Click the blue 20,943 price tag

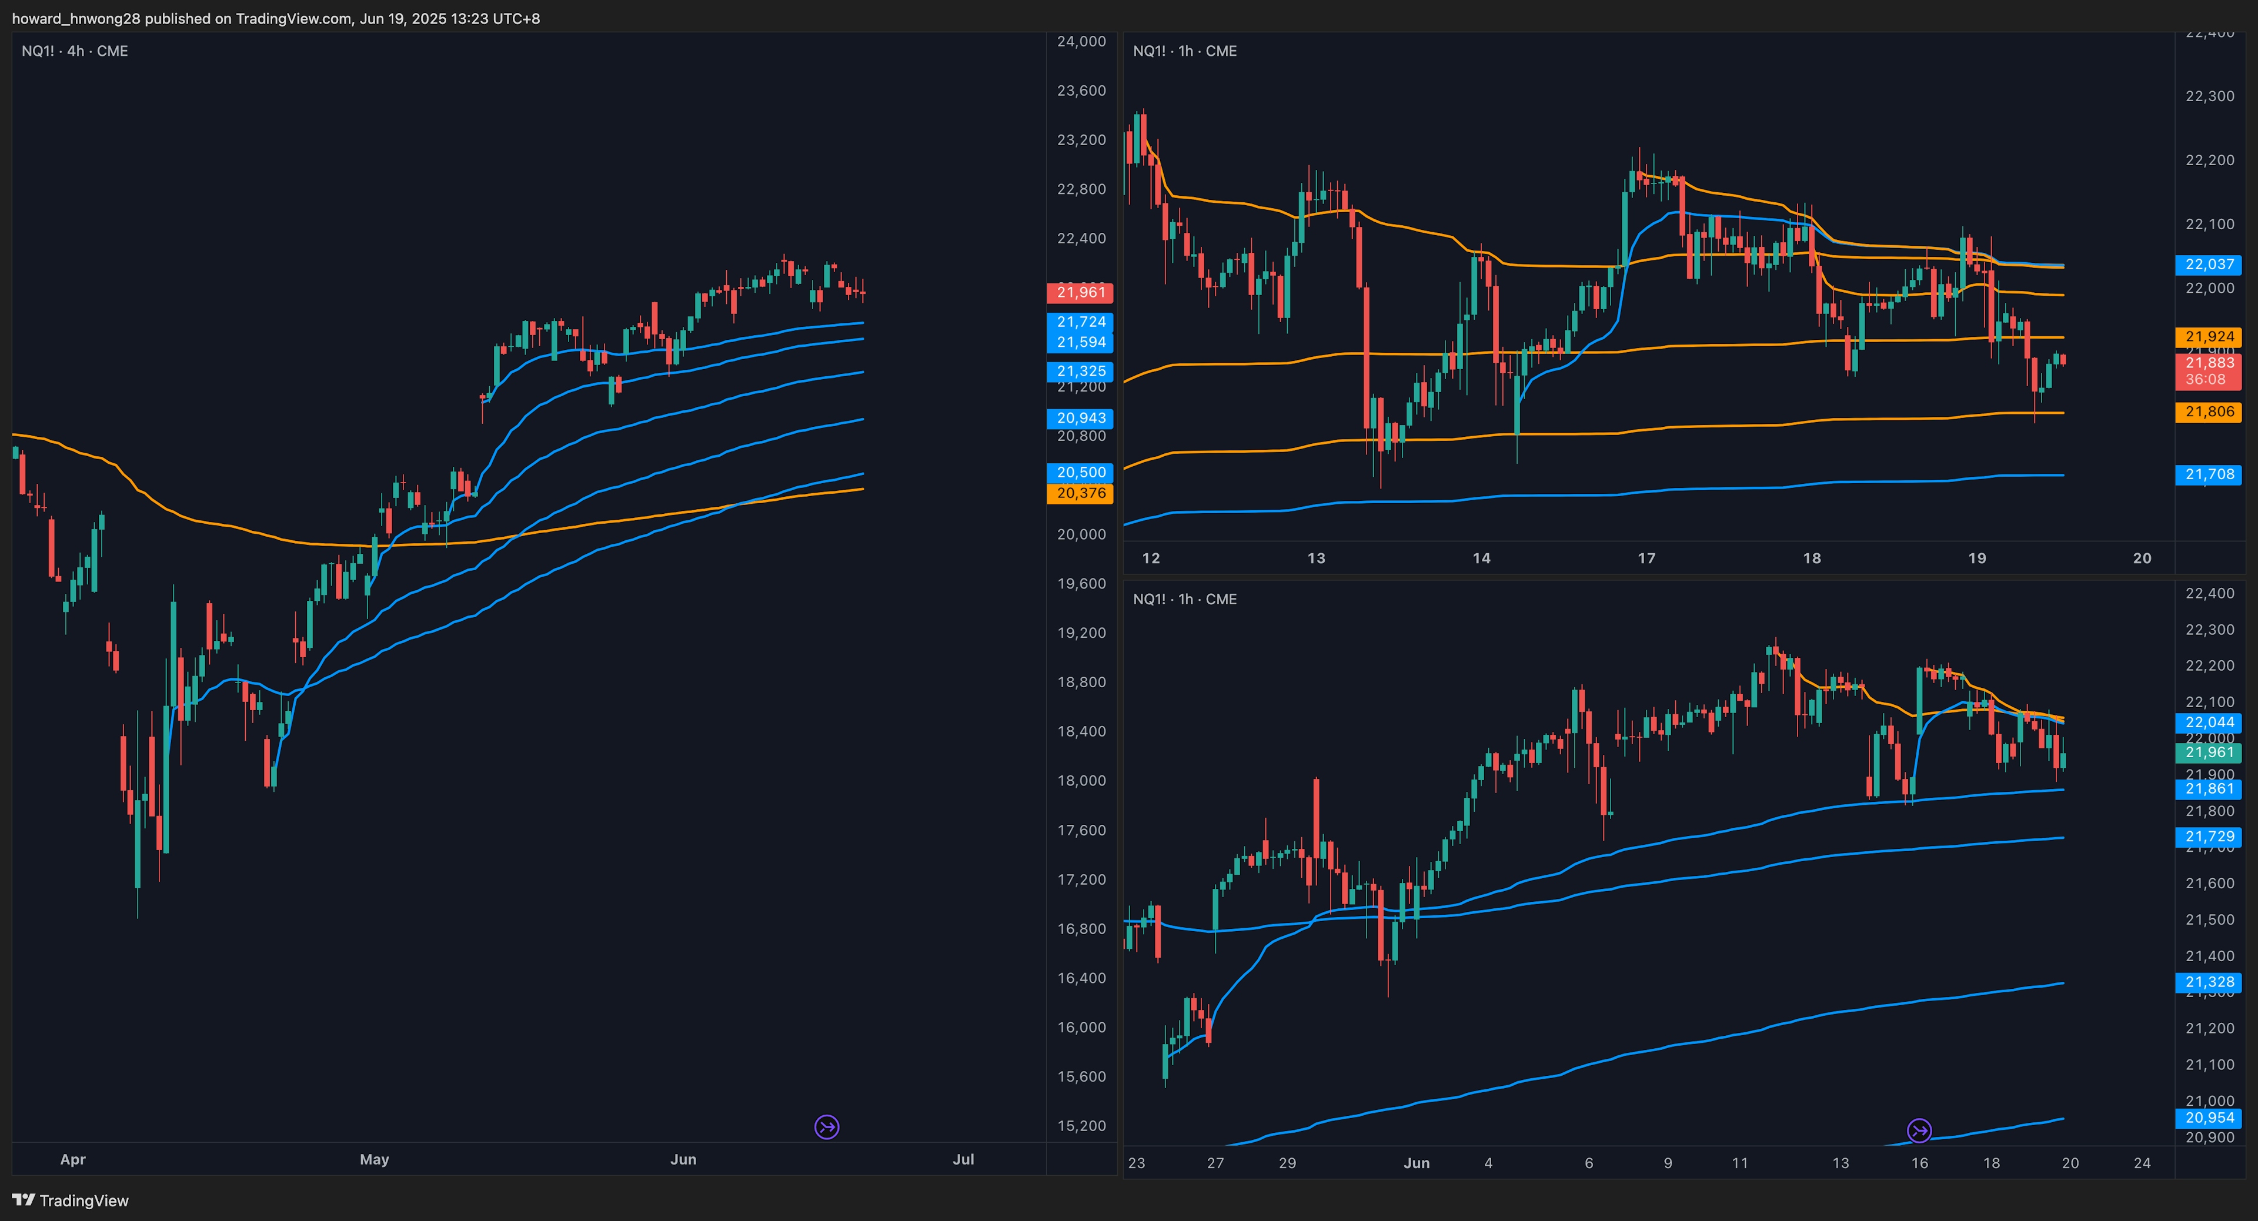point(1080,418)
